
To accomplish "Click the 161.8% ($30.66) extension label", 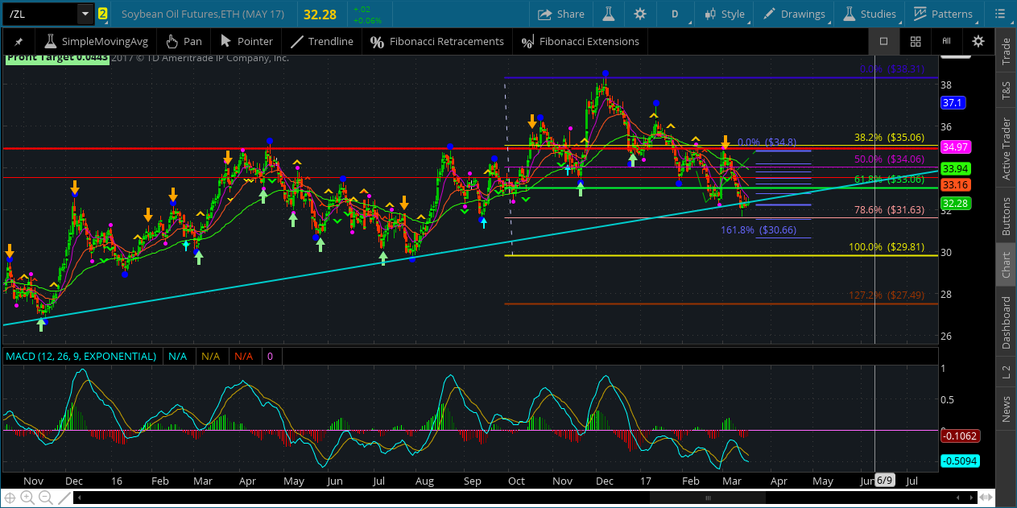I will point(759,229).
